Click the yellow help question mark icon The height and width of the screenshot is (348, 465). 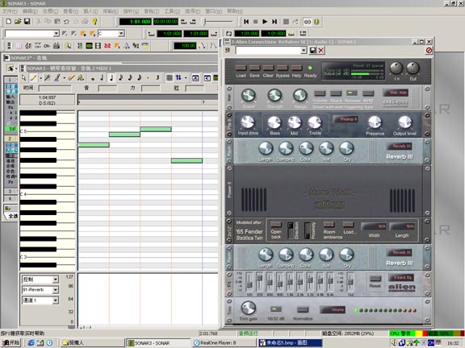click(x=94, y=22)
